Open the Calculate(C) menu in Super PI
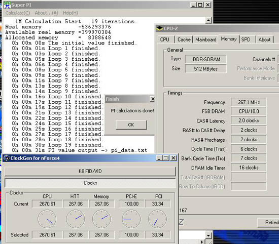Image resolution: width=279 pixels, height=244 pixels. tap(18, 13)
